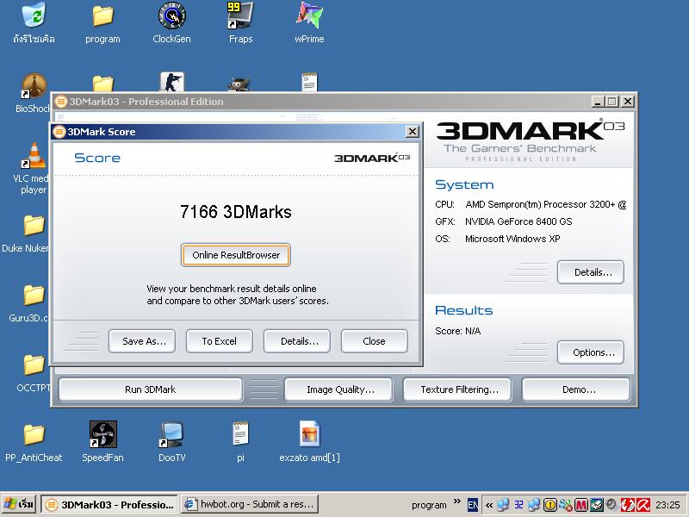Viewport: 689px width, 517px height.
Task: Close the 3DMark Score dialog with X
Action: (413, 132)
